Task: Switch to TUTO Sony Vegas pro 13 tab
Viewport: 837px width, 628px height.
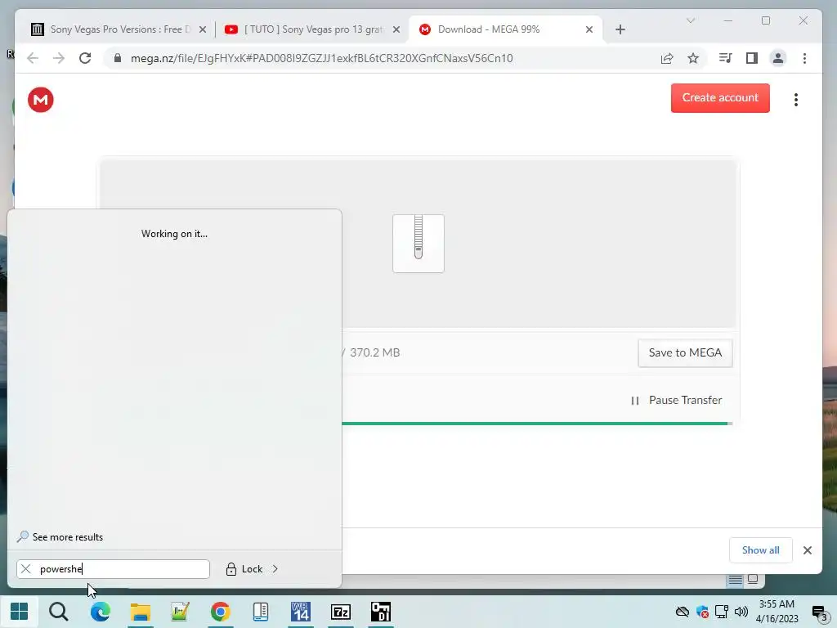Action: [313, 29]
